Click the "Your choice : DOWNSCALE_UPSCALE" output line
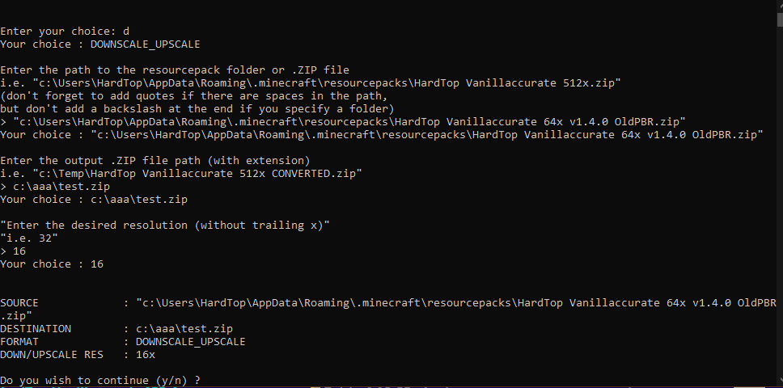 pos(100,44)
